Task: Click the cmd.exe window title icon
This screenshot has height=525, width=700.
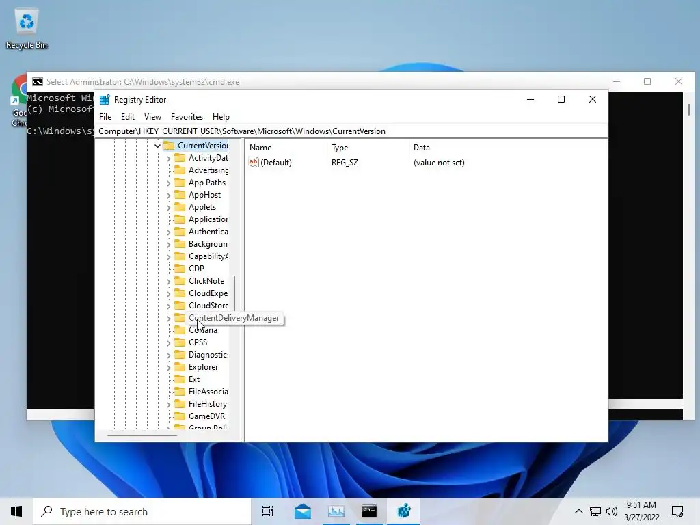Action: coord(38,82)
